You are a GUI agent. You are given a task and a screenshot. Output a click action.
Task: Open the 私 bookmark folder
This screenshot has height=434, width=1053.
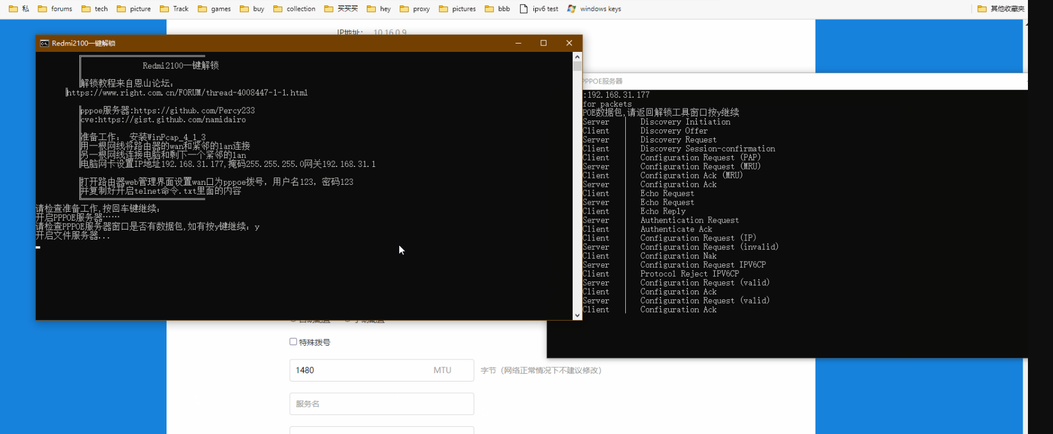(x=18, y=9)
